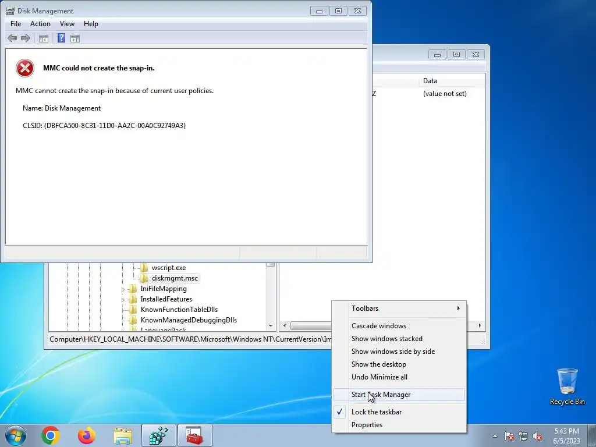Open the network tray icon
596x447 pixels.
(523, 436)
